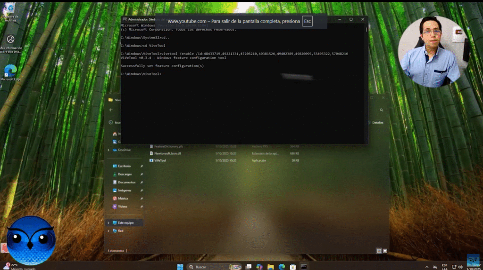Select the Recycle Bin desktop icon
The height and width of the screenshot is (270, 483).
coord(10,10)
